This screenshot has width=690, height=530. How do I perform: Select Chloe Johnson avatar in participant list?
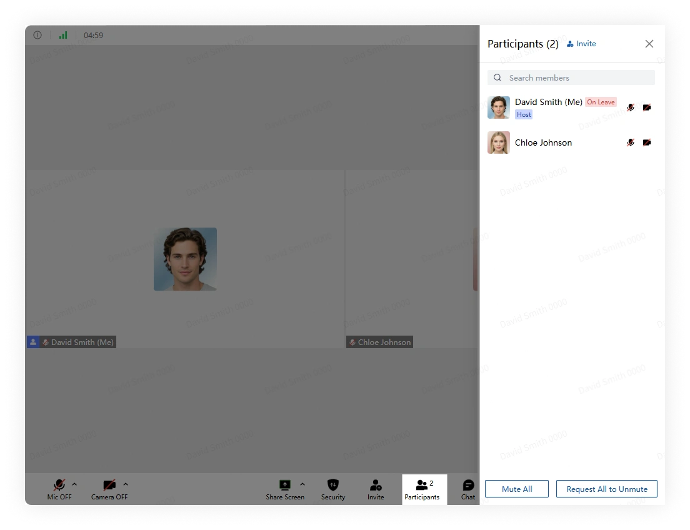tap(499, 142)
